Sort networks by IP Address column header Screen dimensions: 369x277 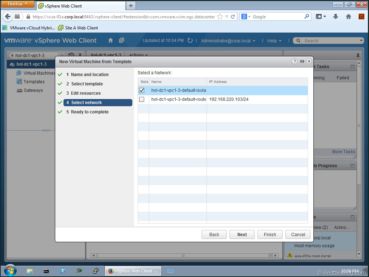tap(257, 82)
